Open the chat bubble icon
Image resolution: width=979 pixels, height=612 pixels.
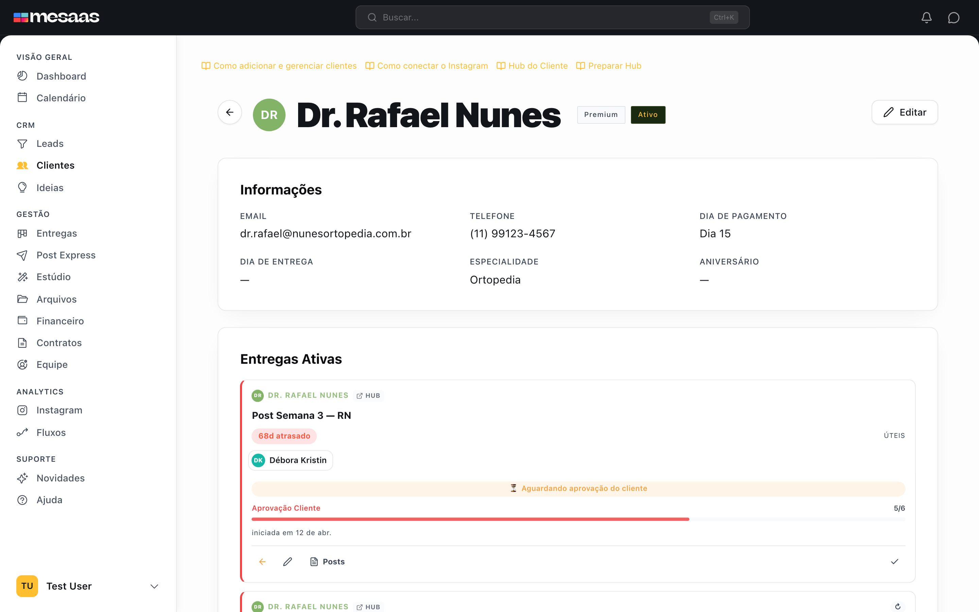[954, 17]
